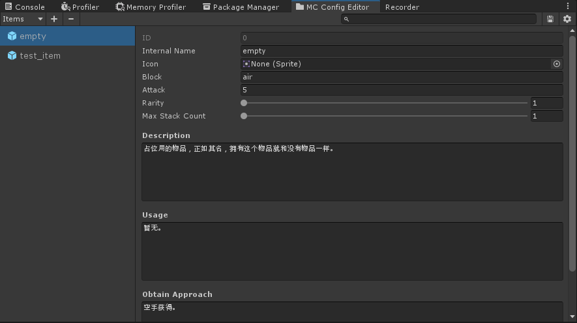Open the Package Manager tab
The width and height of the screenshot is (577, 323).
[241, 7]
